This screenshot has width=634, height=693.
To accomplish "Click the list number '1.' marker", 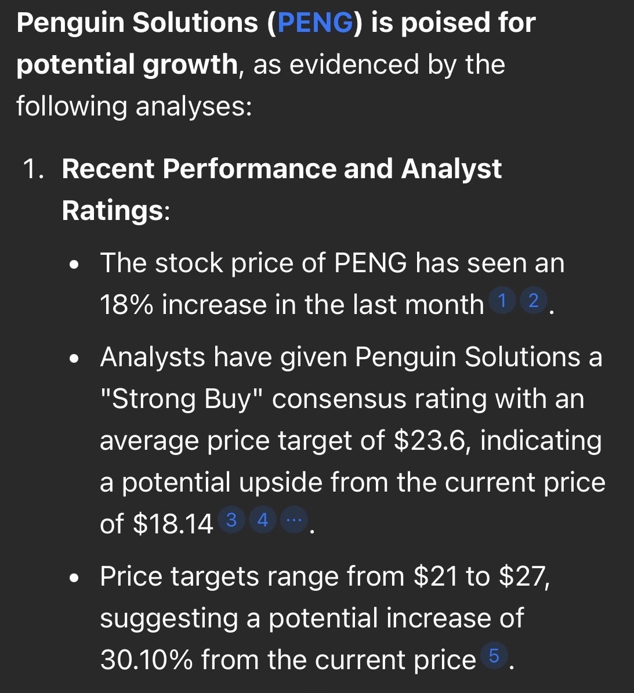I will tap(34, 169).
